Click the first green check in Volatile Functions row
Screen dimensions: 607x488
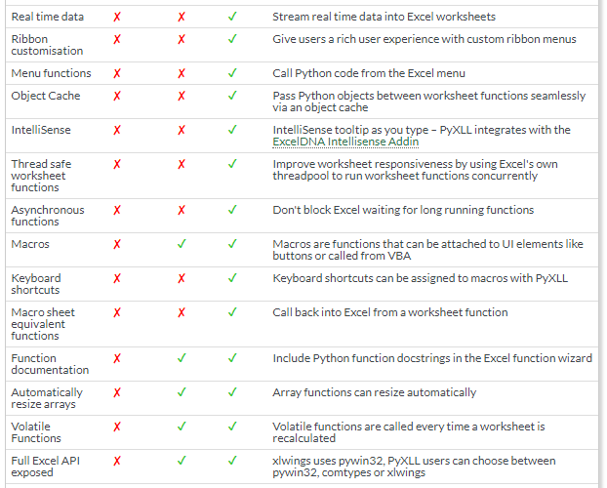182,427
